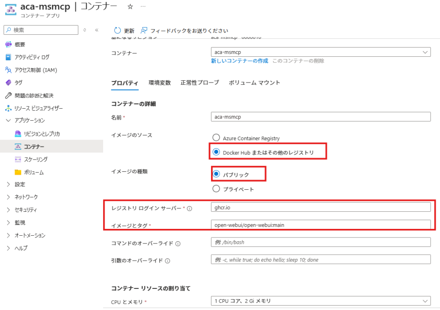
Task: Click the refresh (更新) icon
Action: (x=117, y=30)
